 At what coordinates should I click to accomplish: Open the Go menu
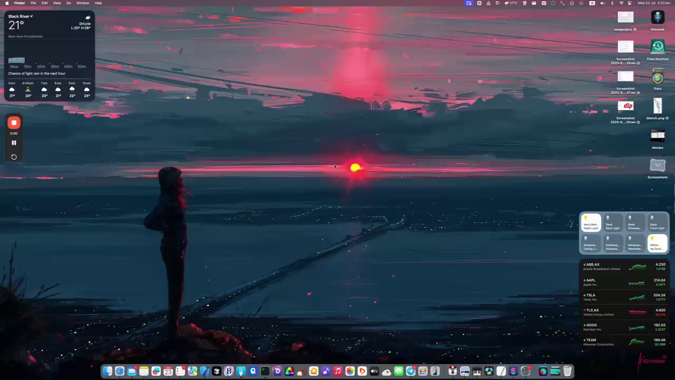point(69,3)
